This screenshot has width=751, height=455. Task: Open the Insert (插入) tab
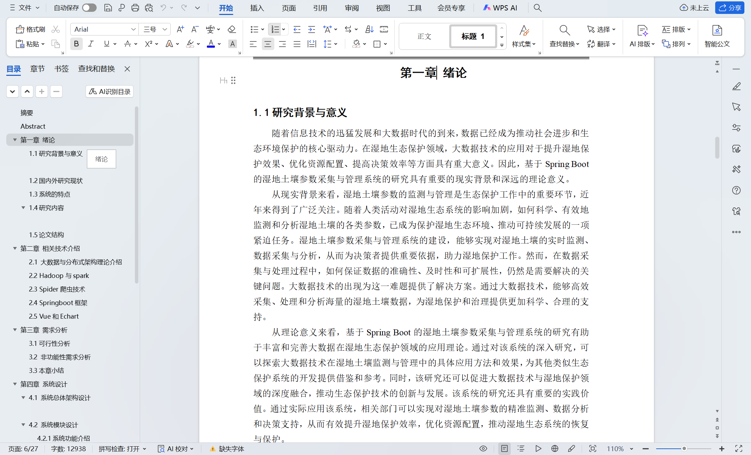pyautogui.click(x=257, y=8)
